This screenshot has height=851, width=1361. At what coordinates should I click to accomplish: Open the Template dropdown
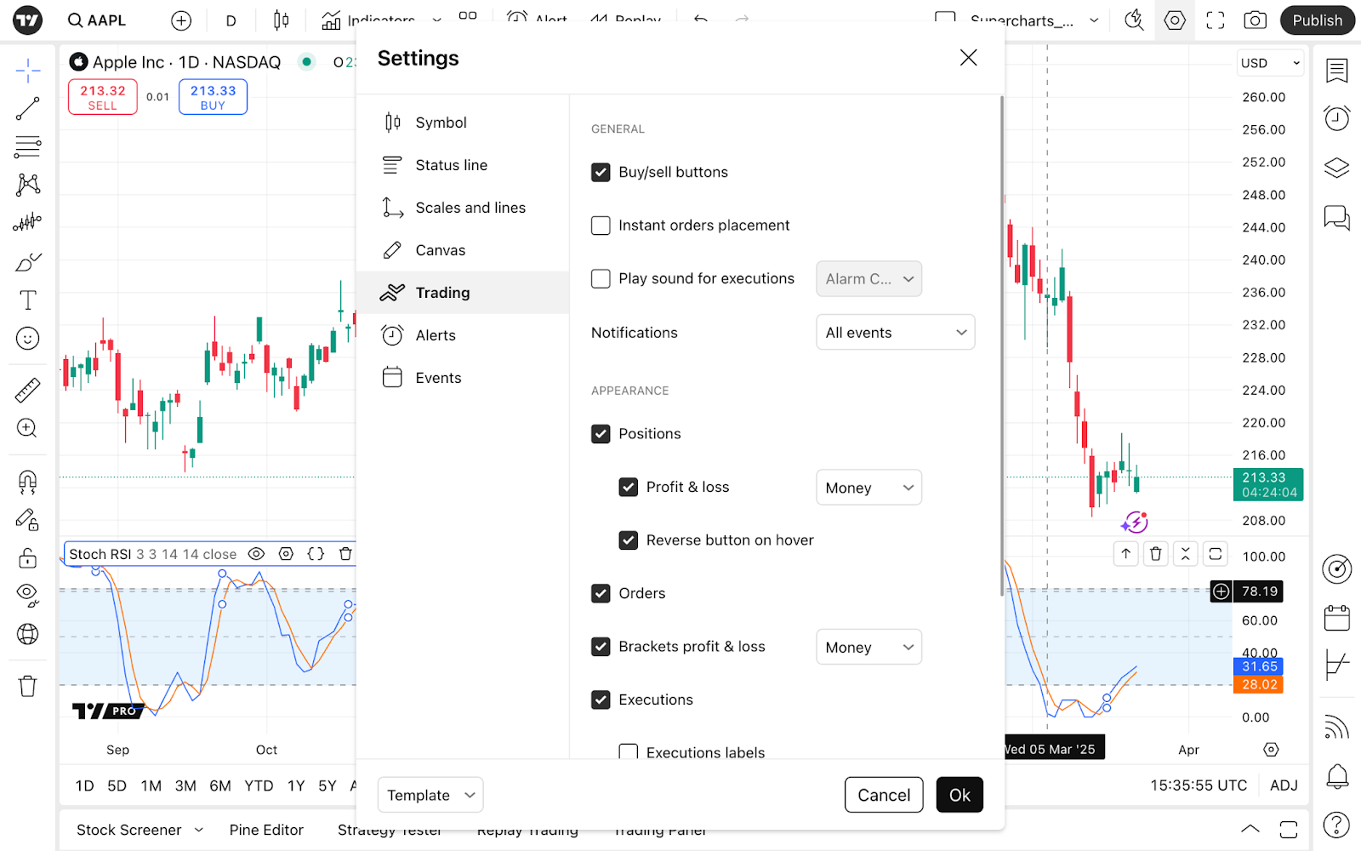coord(430,795)
